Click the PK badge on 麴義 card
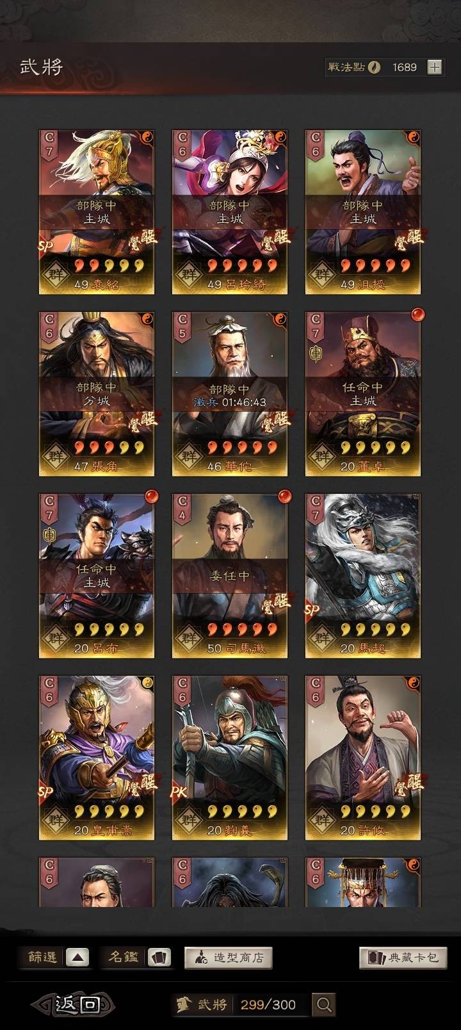Viewport: 461px width, 1030px height. 179,792
